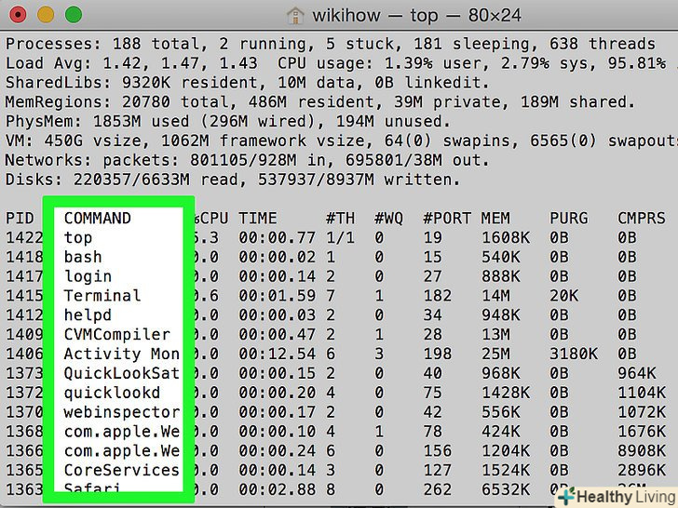Click the purgeable value 3180K
Image resolution: width=678 pixels, height=508 pixels.
[x=574, y=354]
